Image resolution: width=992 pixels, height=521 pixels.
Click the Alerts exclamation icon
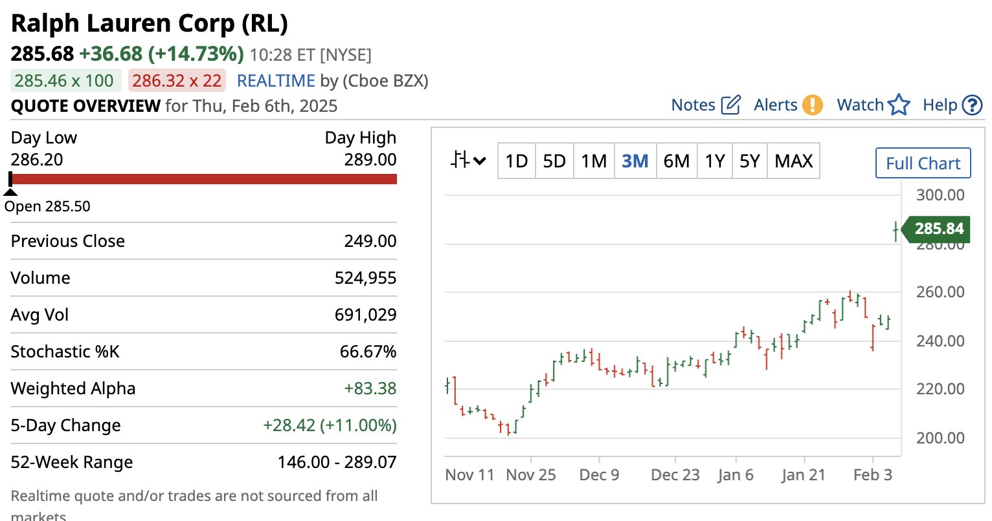pyautogui.click(x=812, y=105)
